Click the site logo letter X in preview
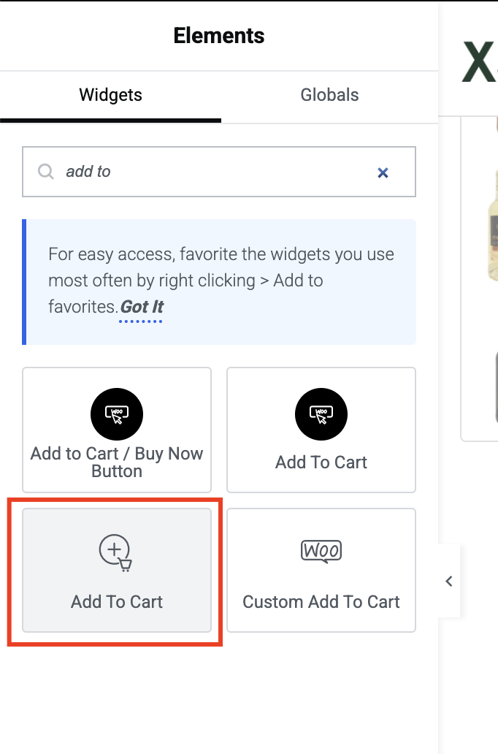This screenshot has width=498, height=754. point(479,62)
